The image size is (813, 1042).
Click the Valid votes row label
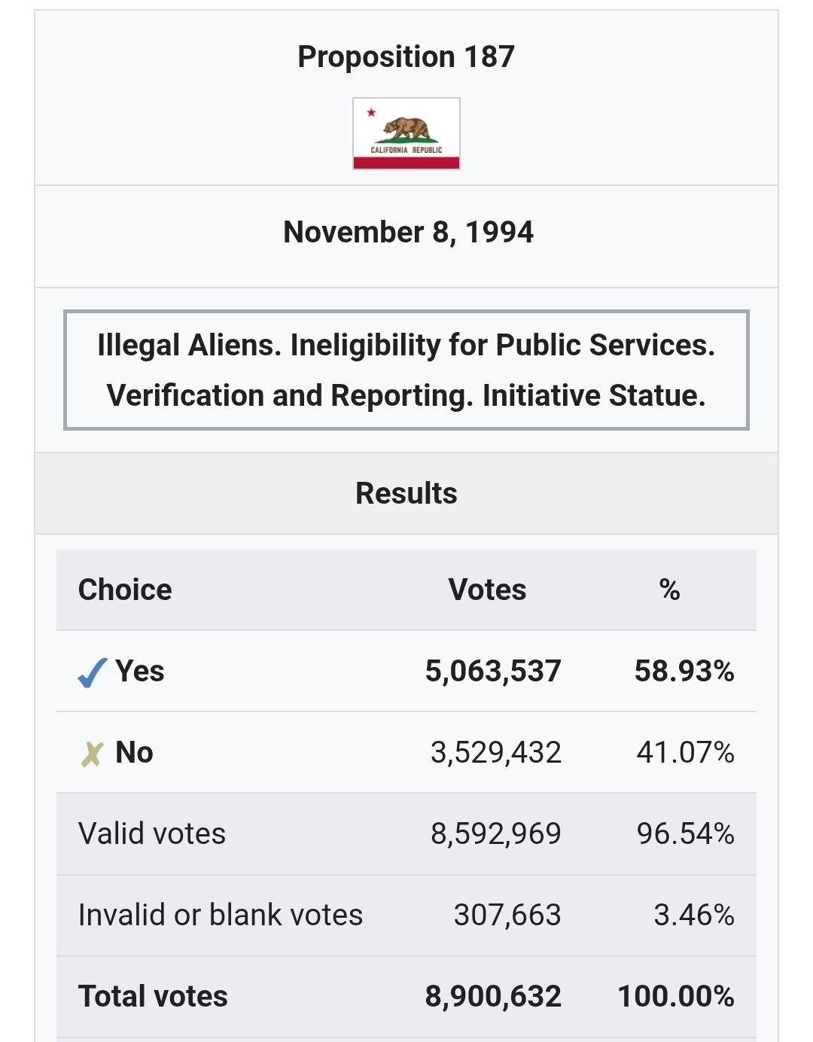(152, 833)
